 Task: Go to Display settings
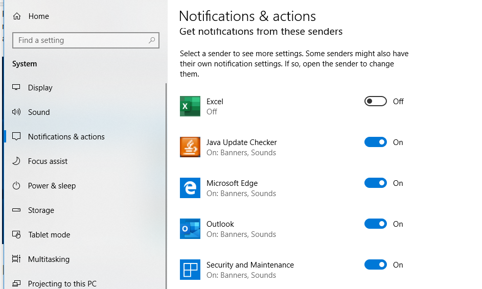pos(40,88)
